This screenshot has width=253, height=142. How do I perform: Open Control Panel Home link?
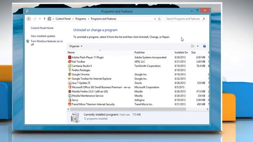tap(42, 28)
